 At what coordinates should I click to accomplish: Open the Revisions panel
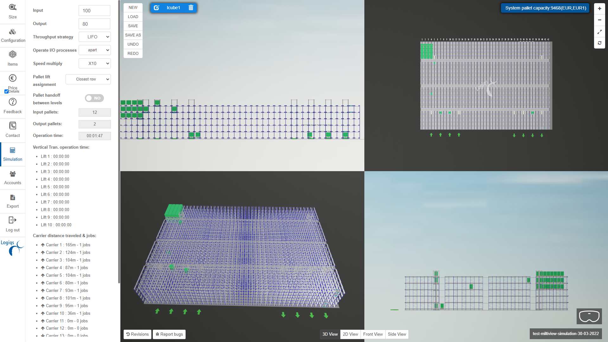click(137, 334)
